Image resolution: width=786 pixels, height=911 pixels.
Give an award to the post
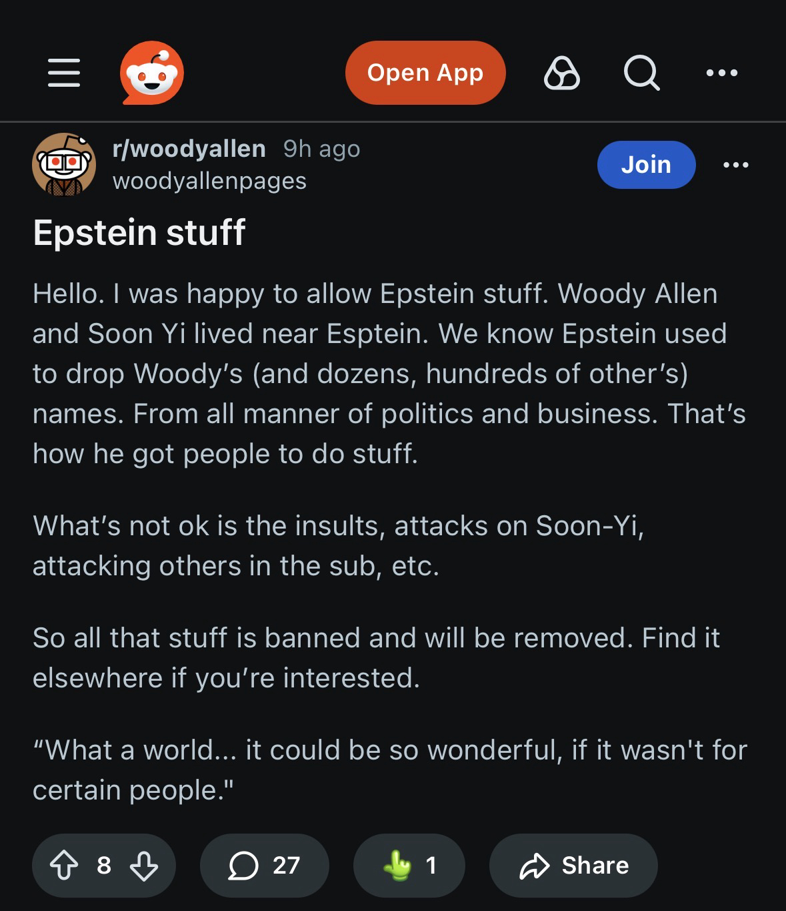pos(409,866)
